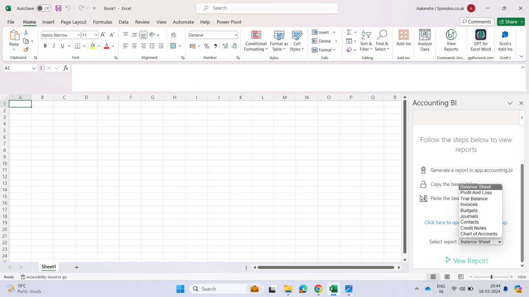This screenshot has width=529, height=297.
Task: Toggle Center horizontal alignment
Action: [134, 46]
